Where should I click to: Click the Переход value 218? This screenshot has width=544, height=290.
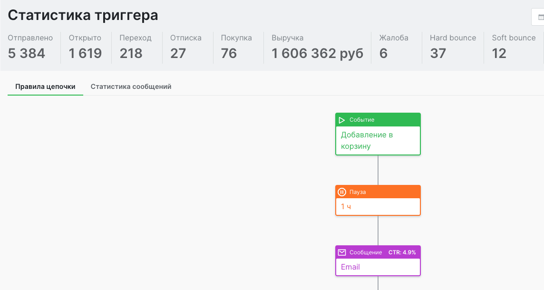[x=131, y=53]
